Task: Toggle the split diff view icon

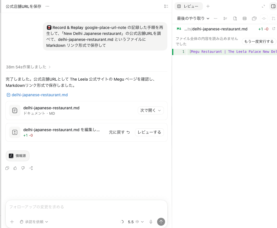Action: click(x=245, y=18)
